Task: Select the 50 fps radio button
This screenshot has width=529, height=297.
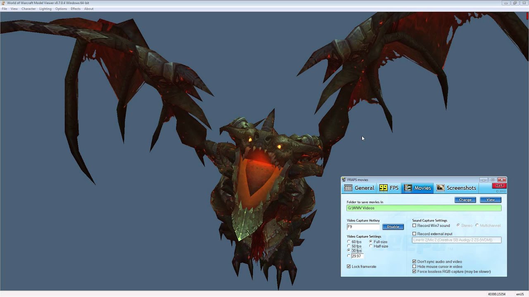Action: 349,246
